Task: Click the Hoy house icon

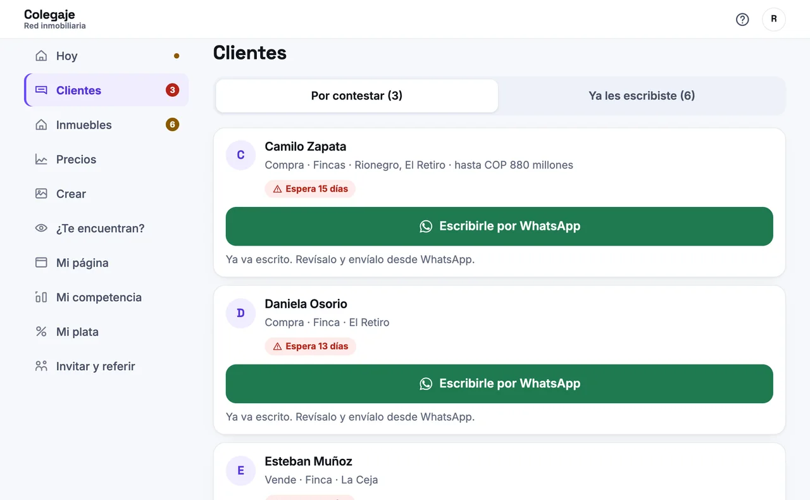Action: (41, 56)
